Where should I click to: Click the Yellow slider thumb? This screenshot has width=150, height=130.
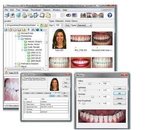(x=89, y=83)
